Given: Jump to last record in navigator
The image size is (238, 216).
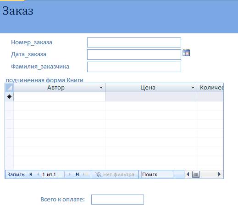Looking at the screenshot, I should [77, 174].
